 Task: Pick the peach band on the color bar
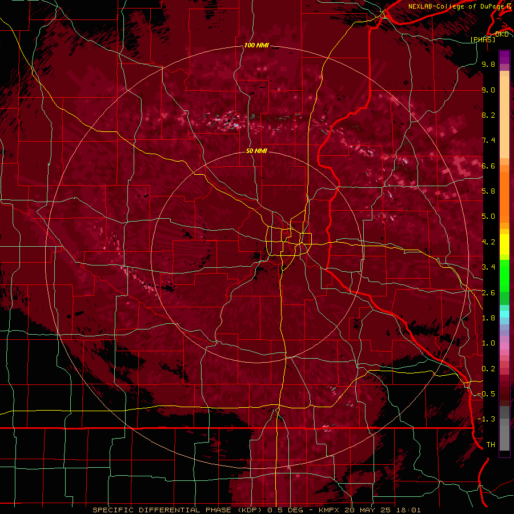[x=504, y=118]
